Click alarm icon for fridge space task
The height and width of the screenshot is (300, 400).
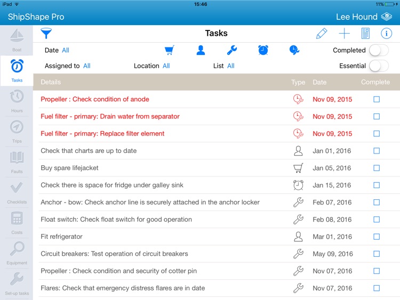(298, 185)
